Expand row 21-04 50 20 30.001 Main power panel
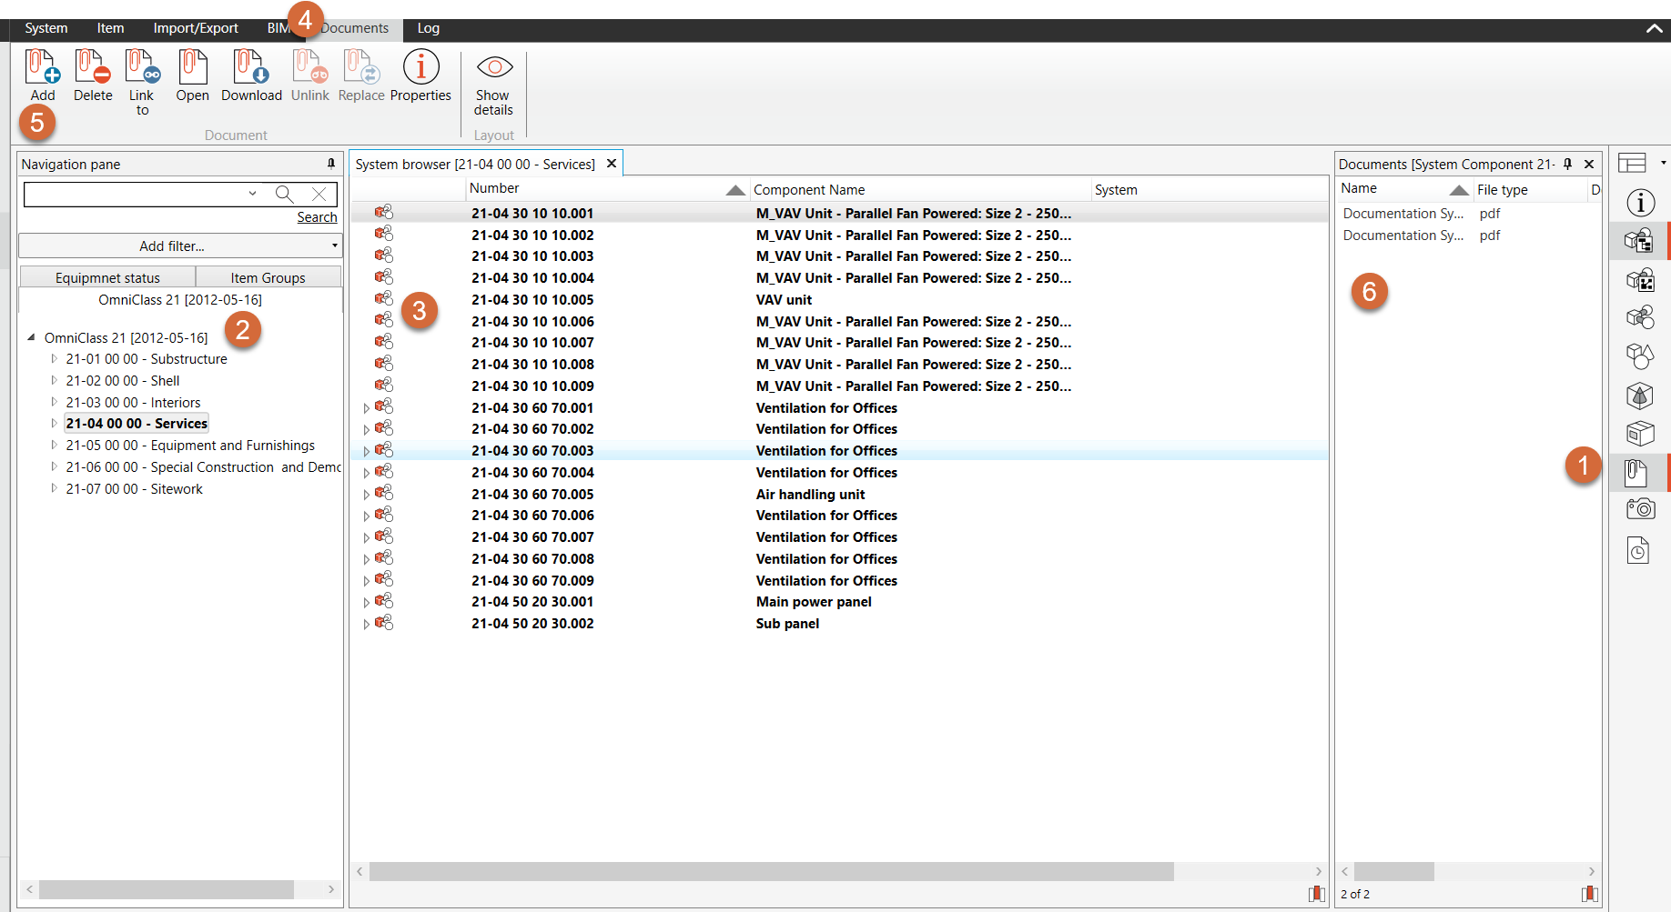This screenshot has height=912, width=1671. (x=366, y=602)
